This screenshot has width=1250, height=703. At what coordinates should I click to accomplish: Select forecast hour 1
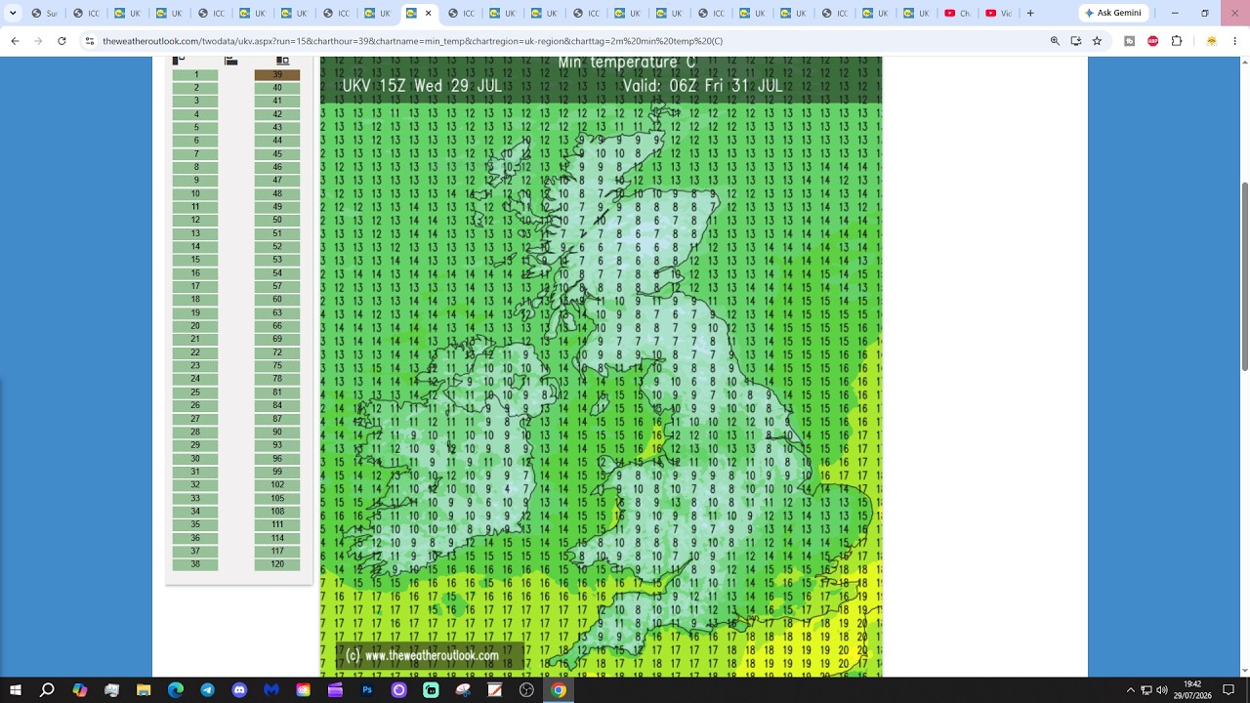point(195,74)
